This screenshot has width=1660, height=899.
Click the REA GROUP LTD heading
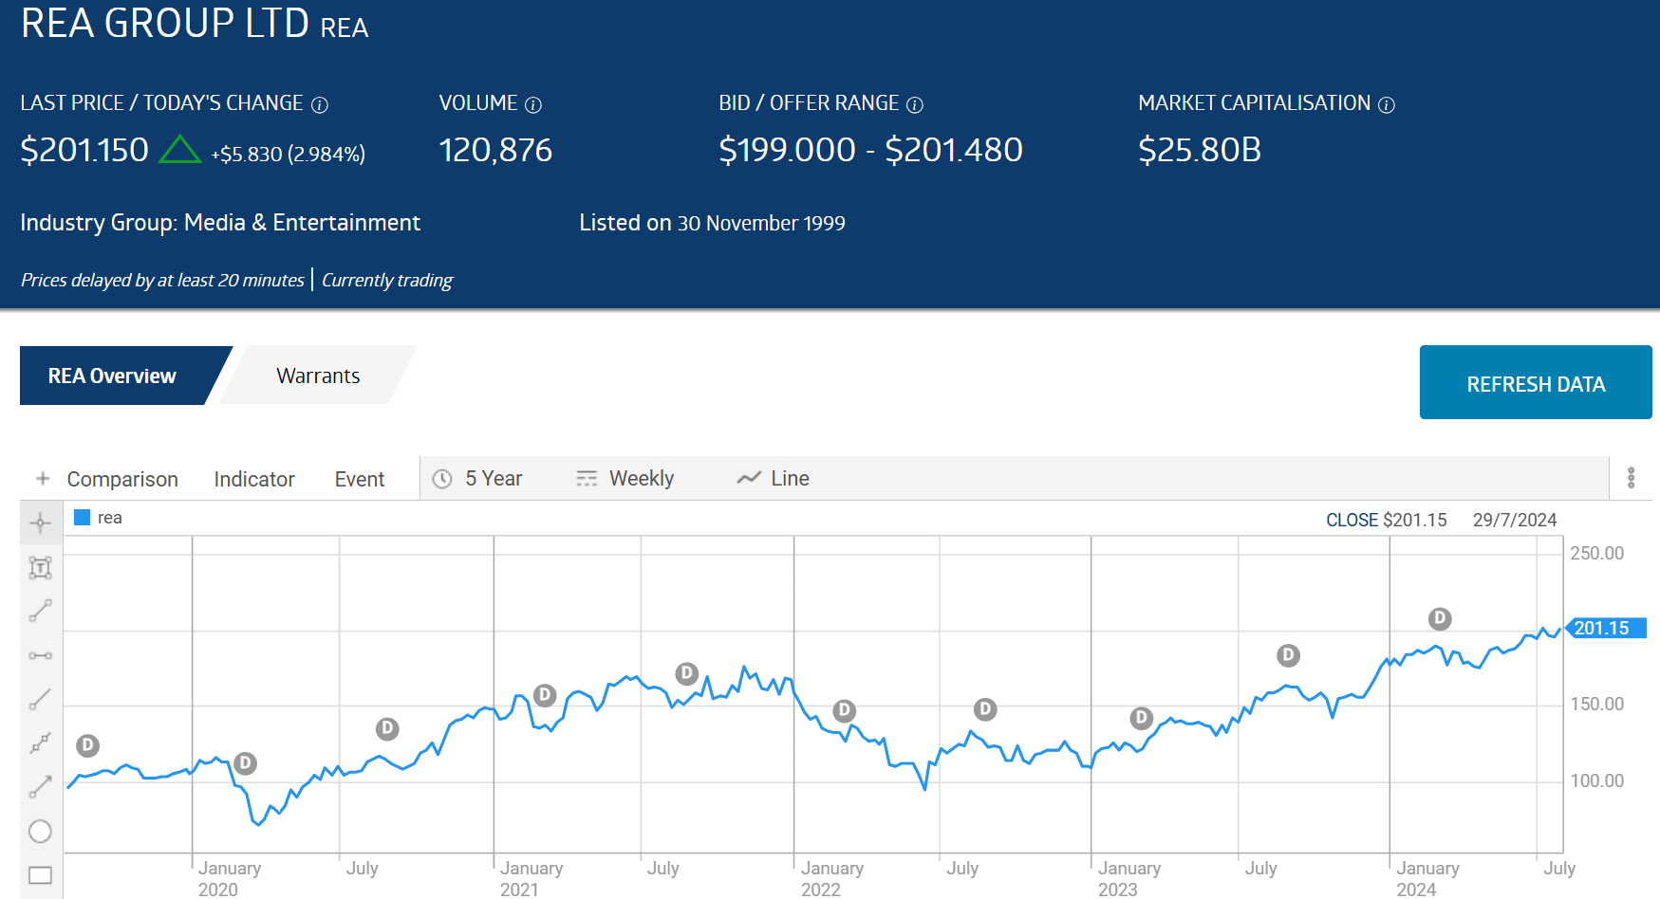(x=165, y=23)
